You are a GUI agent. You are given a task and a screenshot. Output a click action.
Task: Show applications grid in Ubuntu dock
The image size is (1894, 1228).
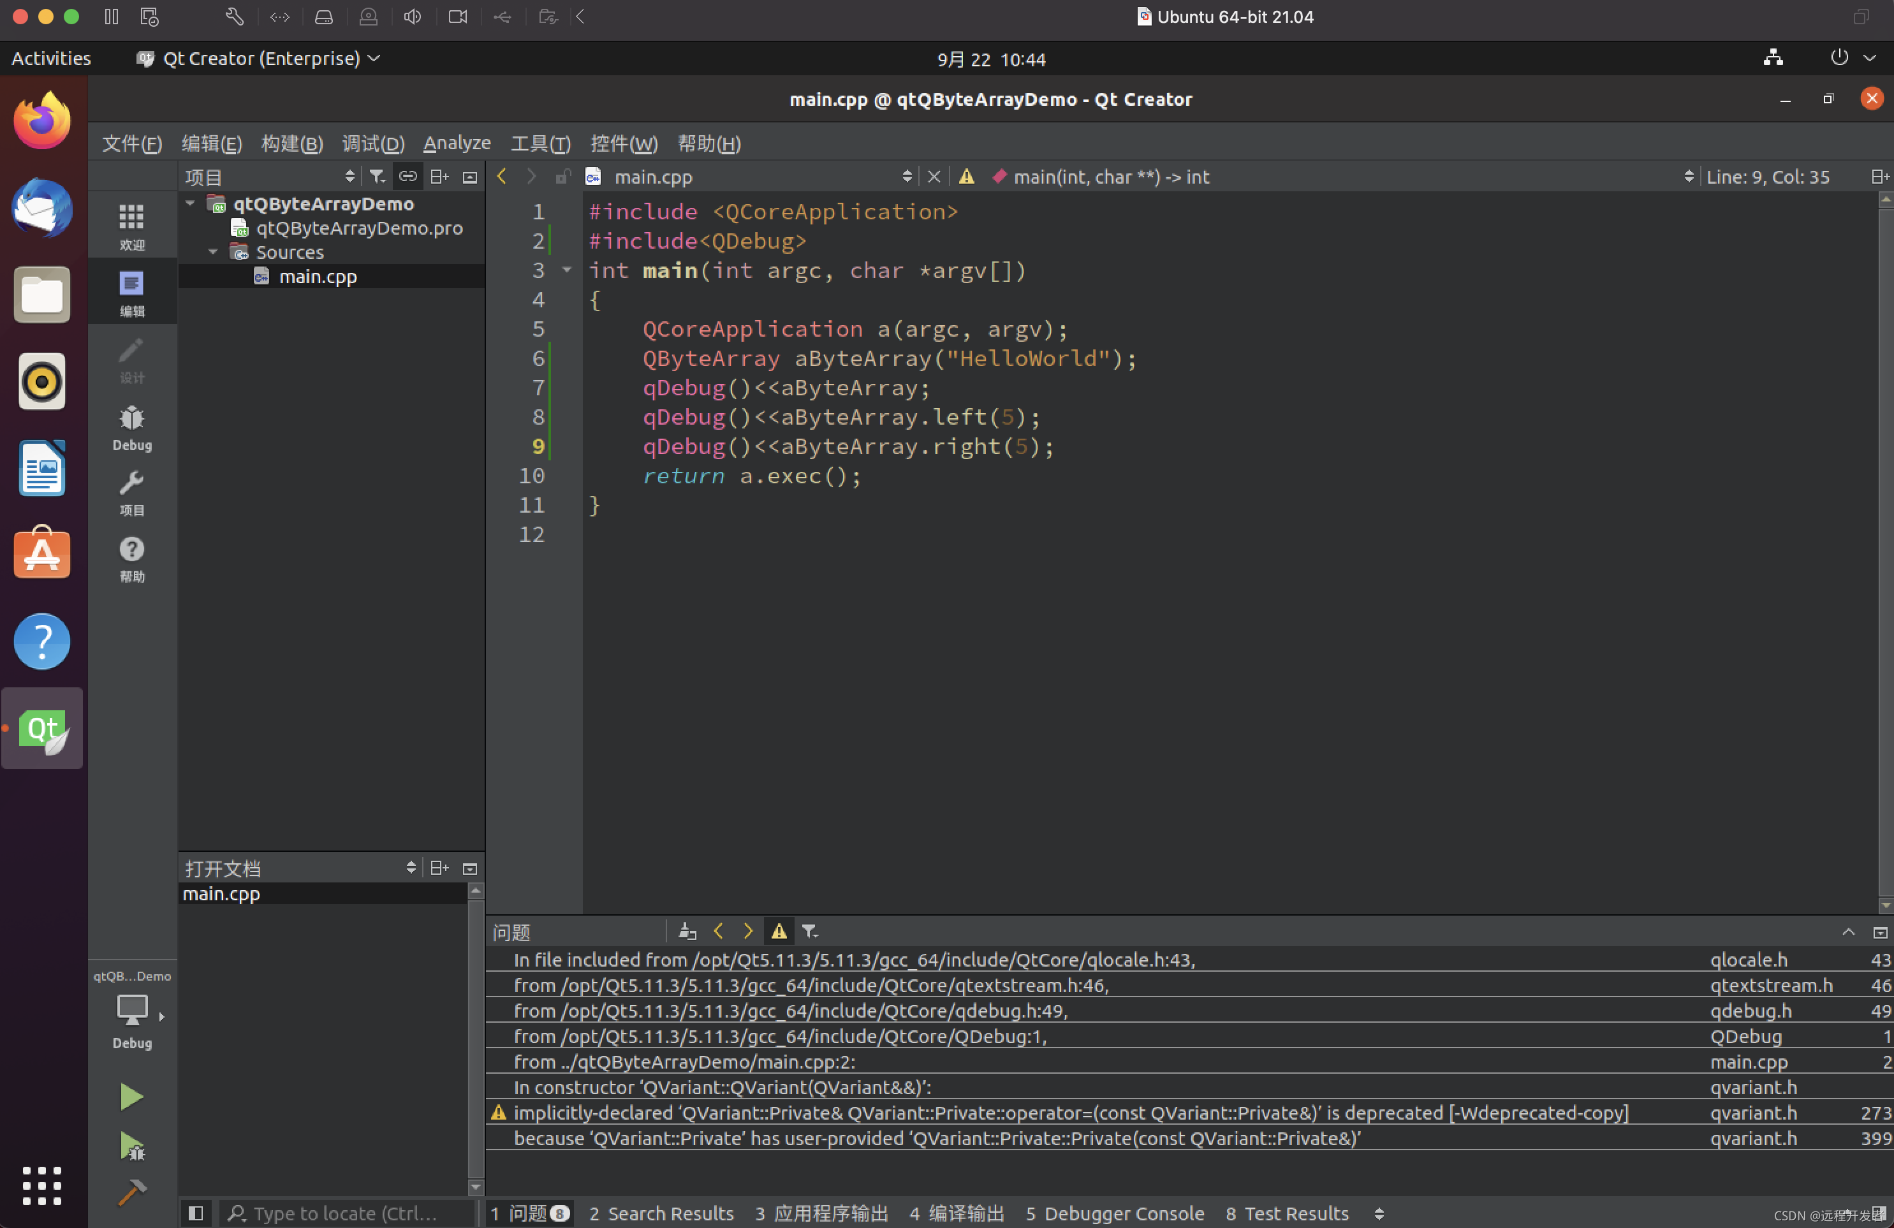coord(42,1186)
